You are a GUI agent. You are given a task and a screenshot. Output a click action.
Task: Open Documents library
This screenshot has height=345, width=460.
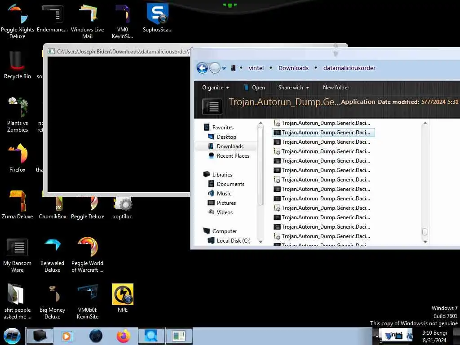click(230, 184)
